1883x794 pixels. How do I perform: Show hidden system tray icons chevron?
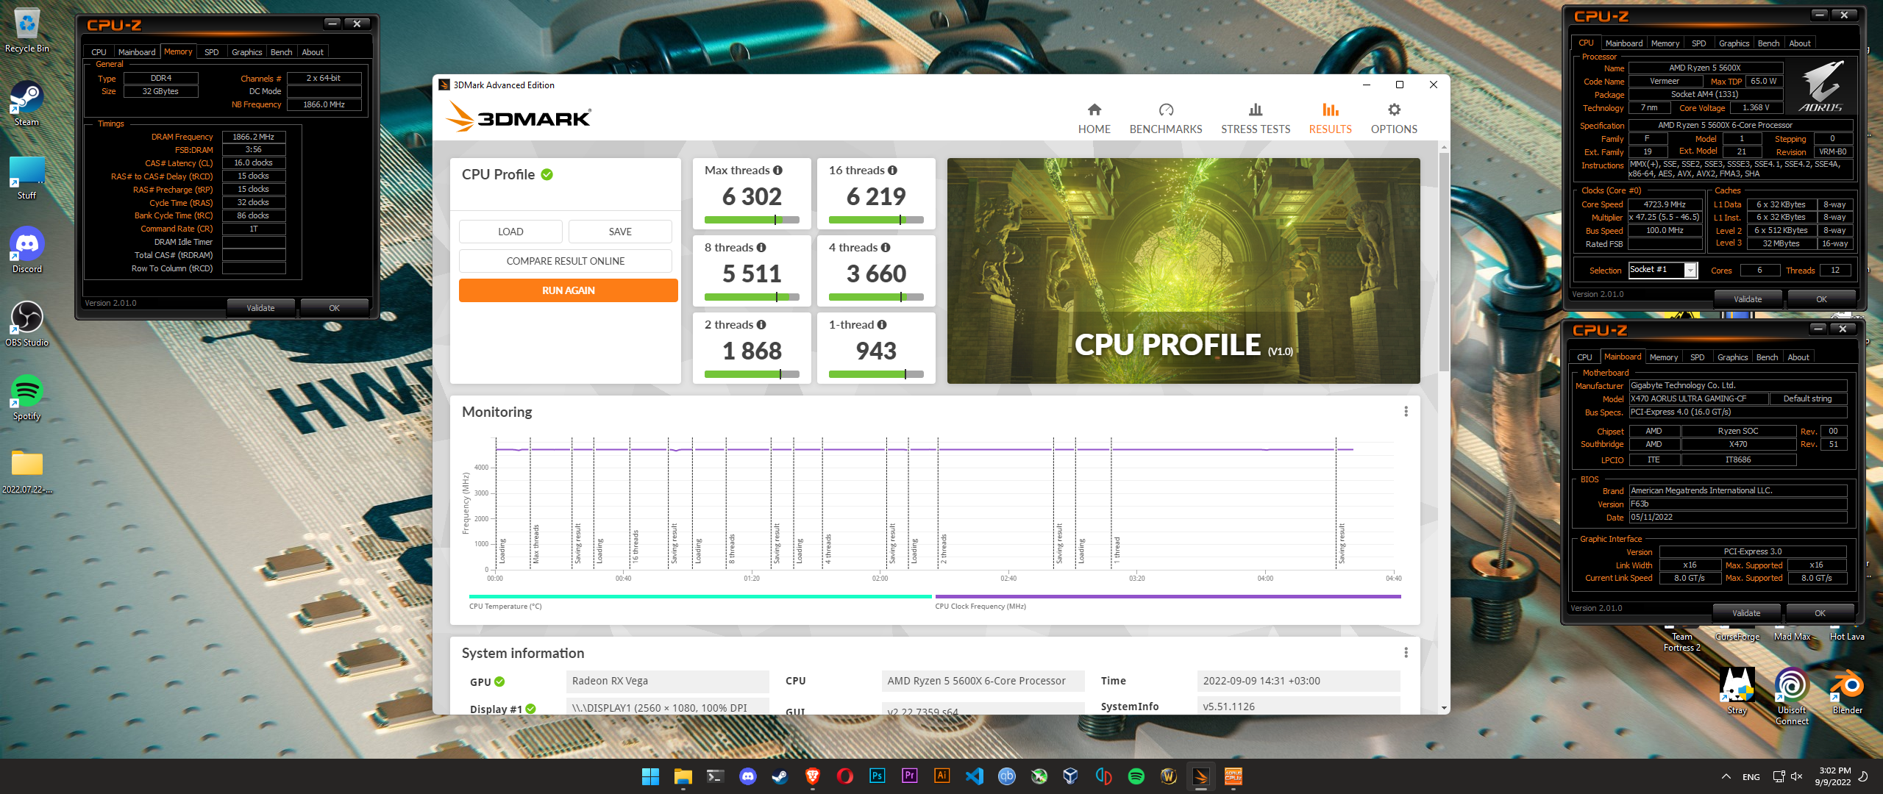tap(1726, 776)
